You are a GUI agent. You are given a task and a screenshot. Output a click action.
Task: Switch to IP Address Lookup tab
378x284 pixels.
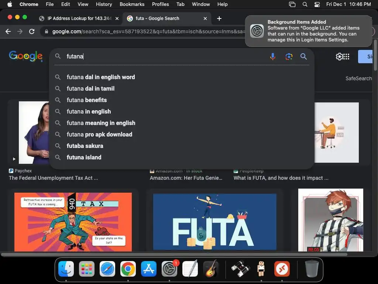(x=78, y=18)
